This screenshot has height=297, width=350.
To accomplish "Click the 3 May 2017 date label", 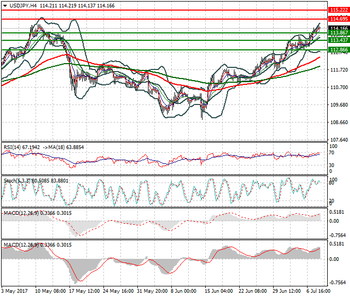I will (x=14, y=291).
